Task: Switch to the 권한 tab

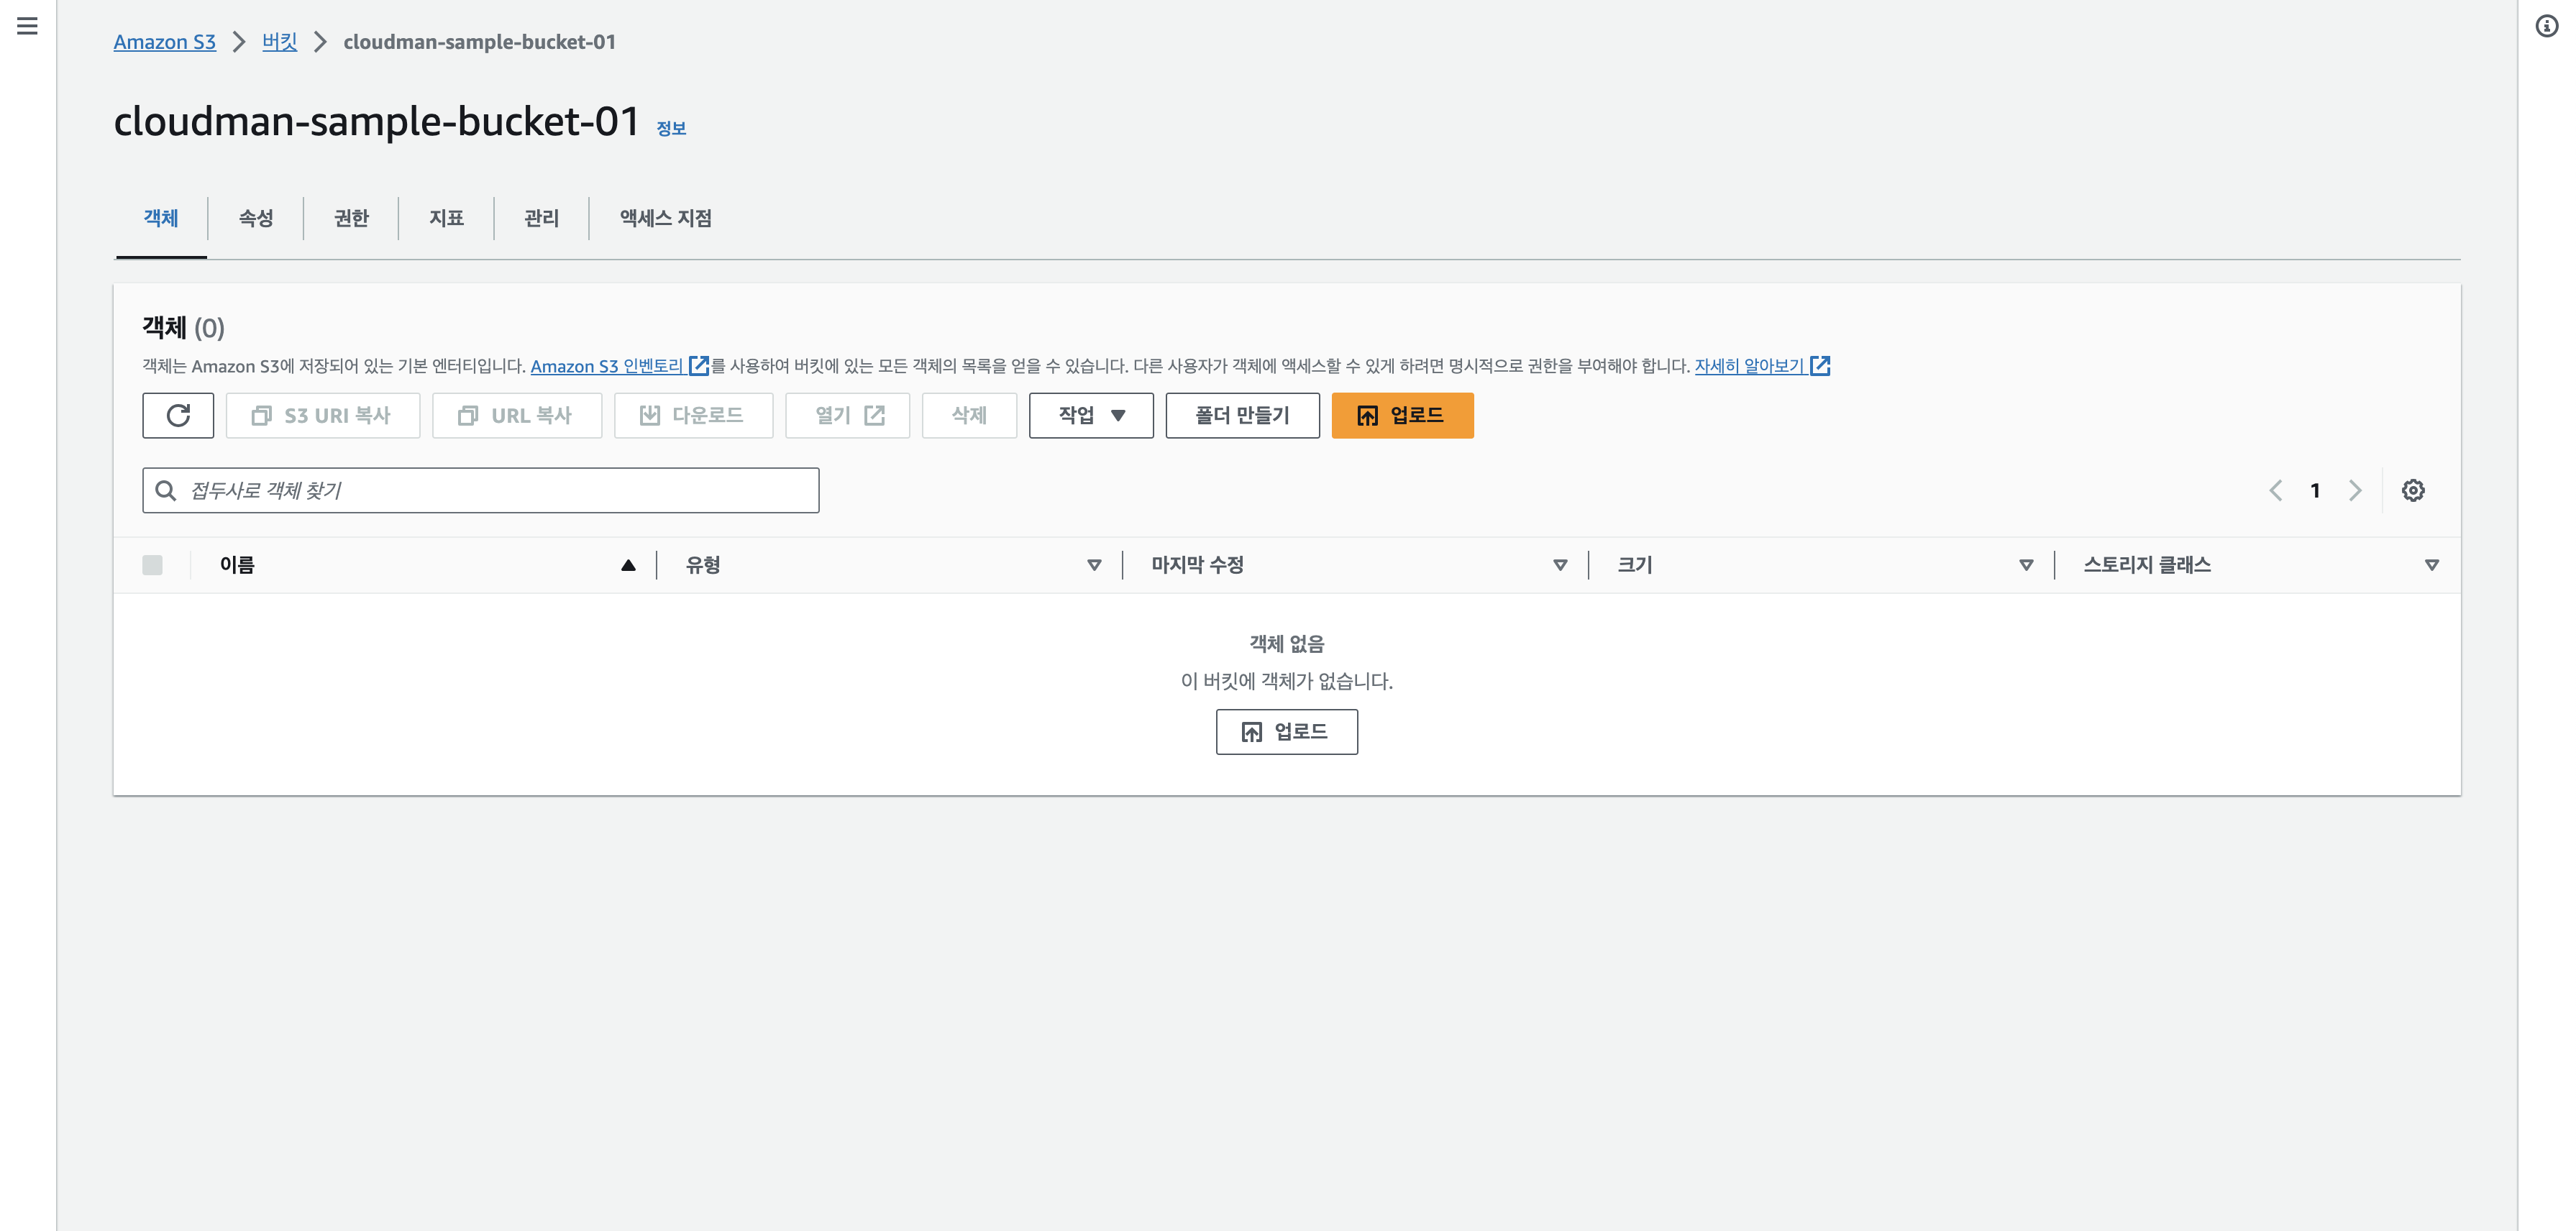Action: [351, 218]
